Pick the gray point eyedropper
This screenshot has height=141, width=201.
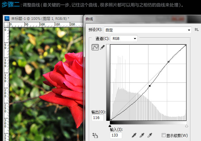pos(141,135)
